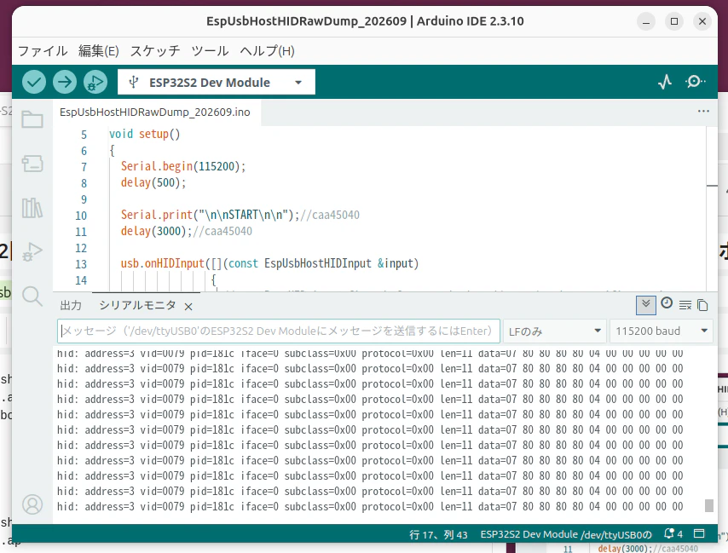This screenshot has height=553, width=728.
Task: Click the serial message input field
Action: pyautogui.click(x=279, y=331)
